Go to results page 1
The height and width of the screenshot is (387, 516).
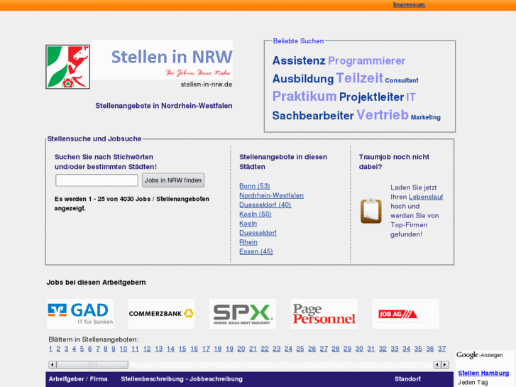click(50, 349)
